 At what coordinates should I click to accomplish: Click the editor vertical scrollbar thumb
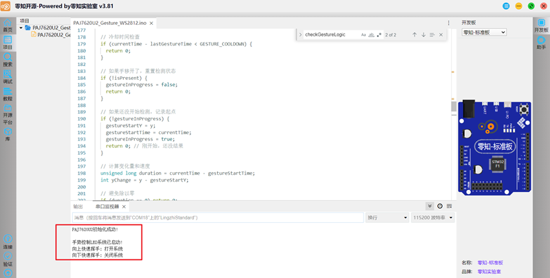point(454,107)
